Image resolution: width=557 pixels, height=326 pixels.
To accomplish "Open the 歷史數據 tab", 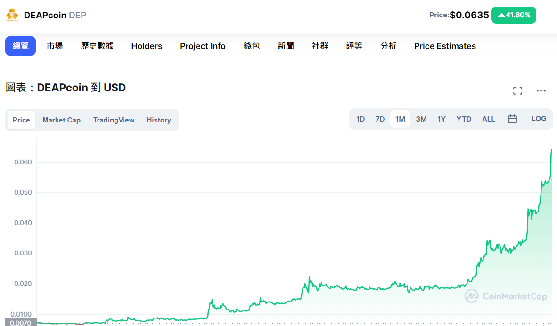I will [98, 46].
